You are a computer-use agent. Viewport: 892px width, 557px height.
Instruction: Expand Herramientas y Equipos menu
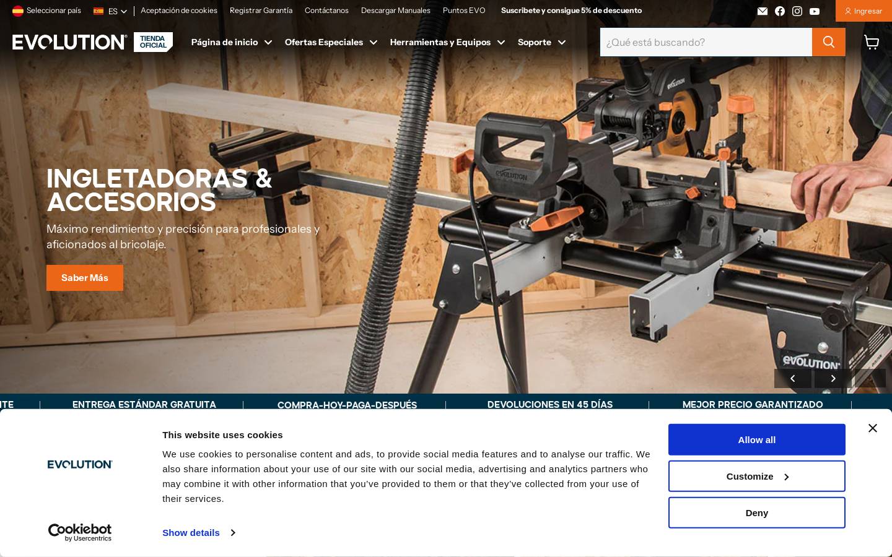pyautogui.click(x=447, y=42)
